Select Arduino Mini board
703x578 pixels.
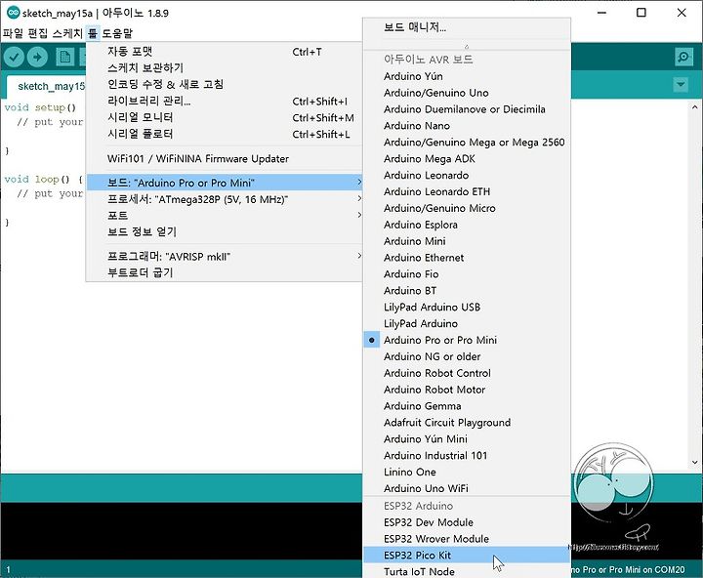(x=467, y=241)
